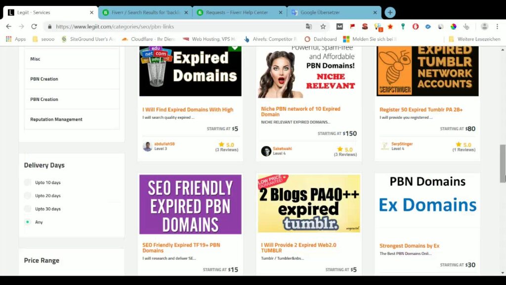
Task: Open Cloudflare bookmark
Action: [x=148, y=39]
